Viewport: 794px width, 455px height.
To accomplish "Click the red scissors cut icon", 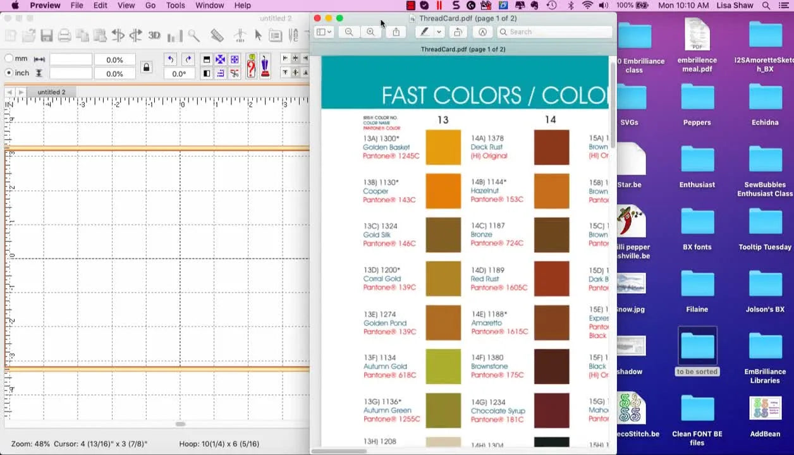I will (235, 73).
